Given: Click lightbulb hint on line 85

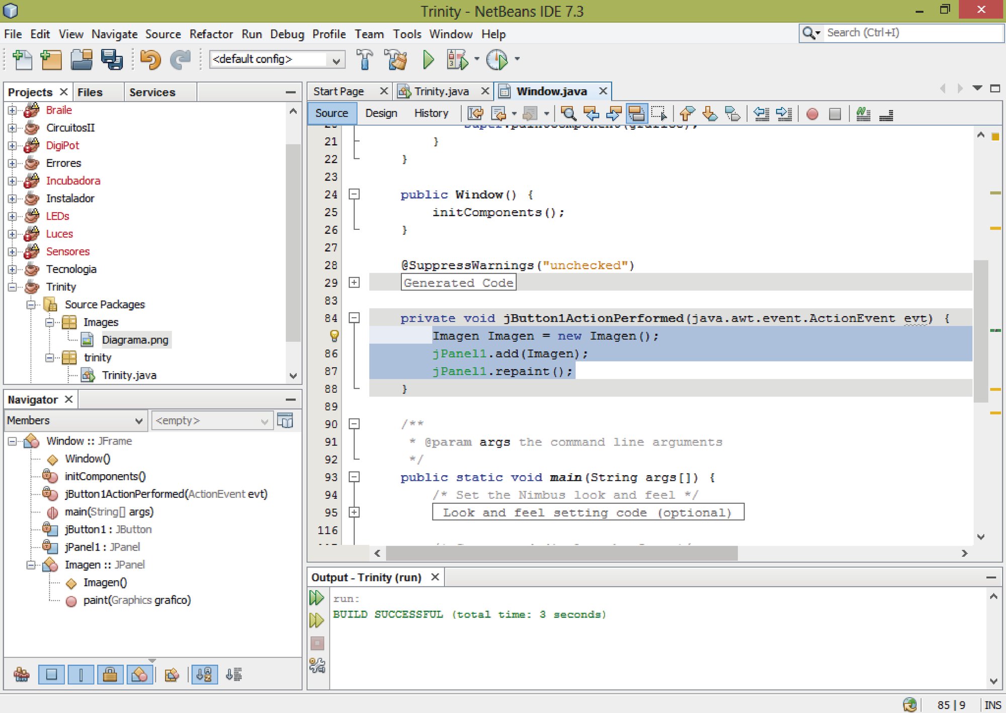Looking at the screenshot, I should pos(334,335).
